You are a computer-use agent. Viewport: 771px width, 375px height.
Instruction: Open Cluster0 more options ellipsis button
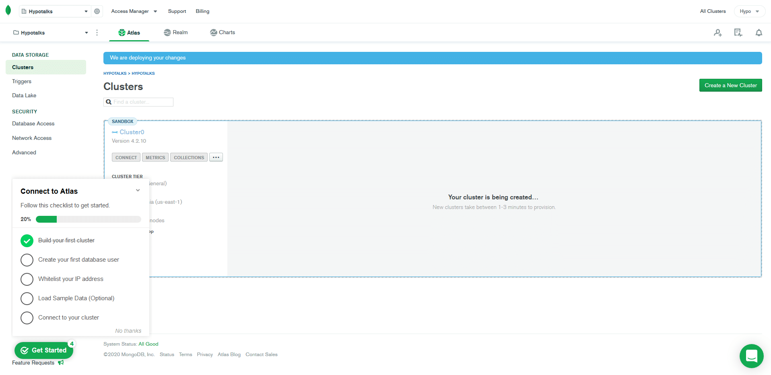click(x=216, y=157)
